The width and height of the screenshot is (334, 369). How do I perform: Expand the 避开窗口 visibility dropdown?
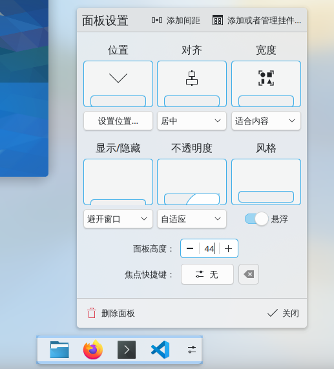118,219
